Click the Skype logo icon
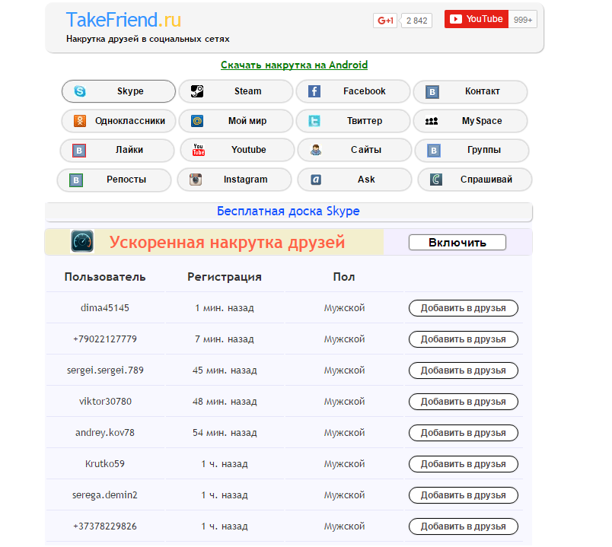The image size is (612, 547). tap(80, 91)
